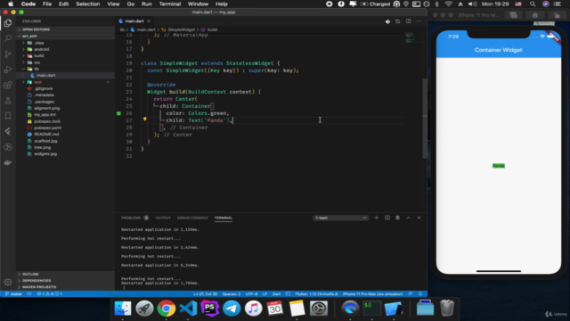Add a new terminal with plus icon
Screen dimensions: 570x321
[x=377, y=218]
